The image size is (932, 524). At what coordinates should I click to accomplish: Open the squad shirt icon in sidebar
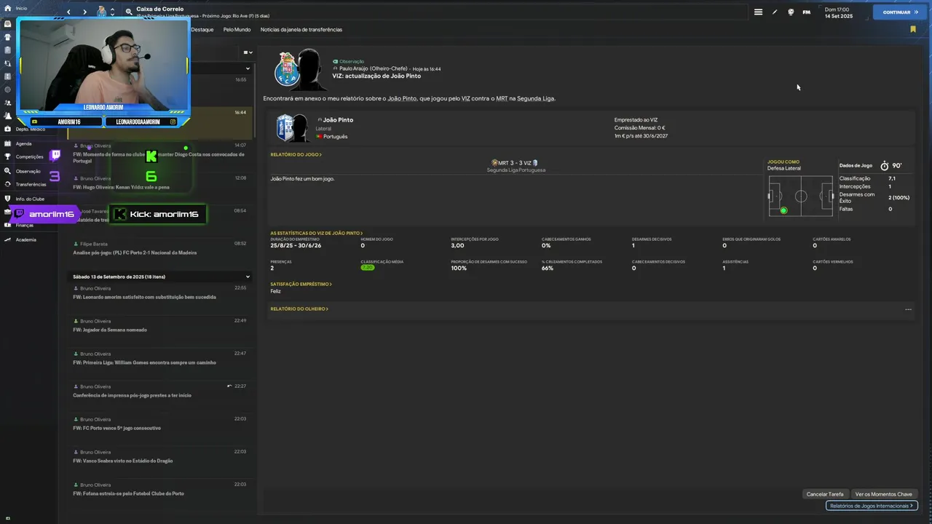[7, 37]
